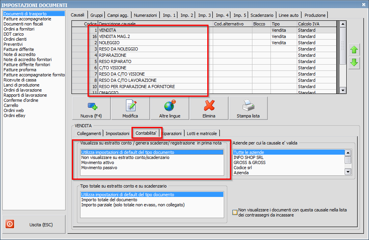Click the Nuova (F4) new causale icon
This screenshot has height=240, width=369.
pos(92,106)
